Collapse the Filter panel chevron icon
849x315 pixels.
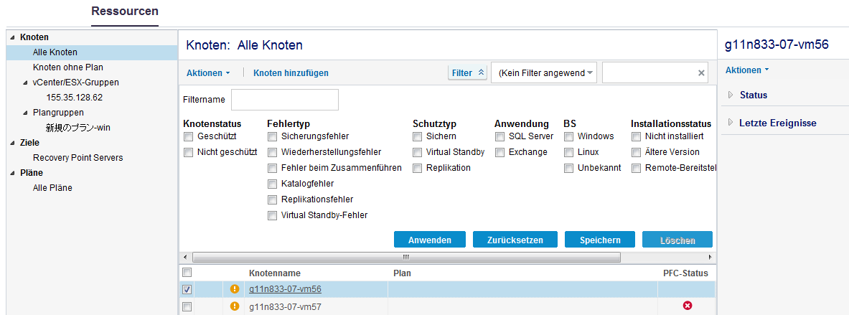[481, 72]
